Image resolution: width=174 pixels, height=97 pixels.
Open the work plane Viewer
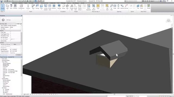[x=149, y=7]
